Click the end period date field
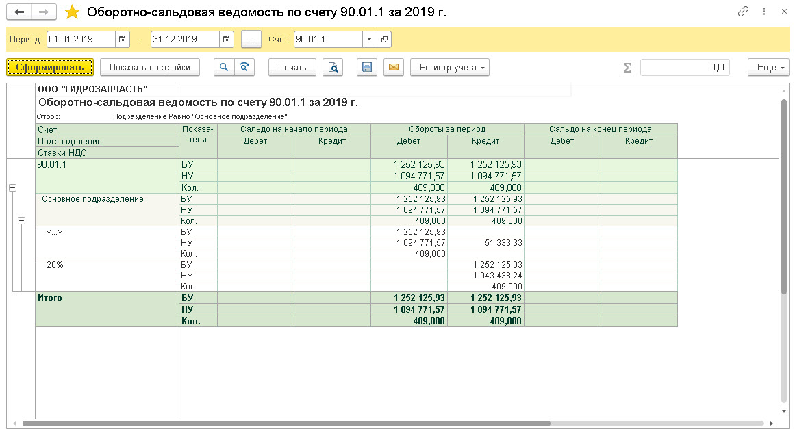The image size is (795, 429). [x=185, y=39]
